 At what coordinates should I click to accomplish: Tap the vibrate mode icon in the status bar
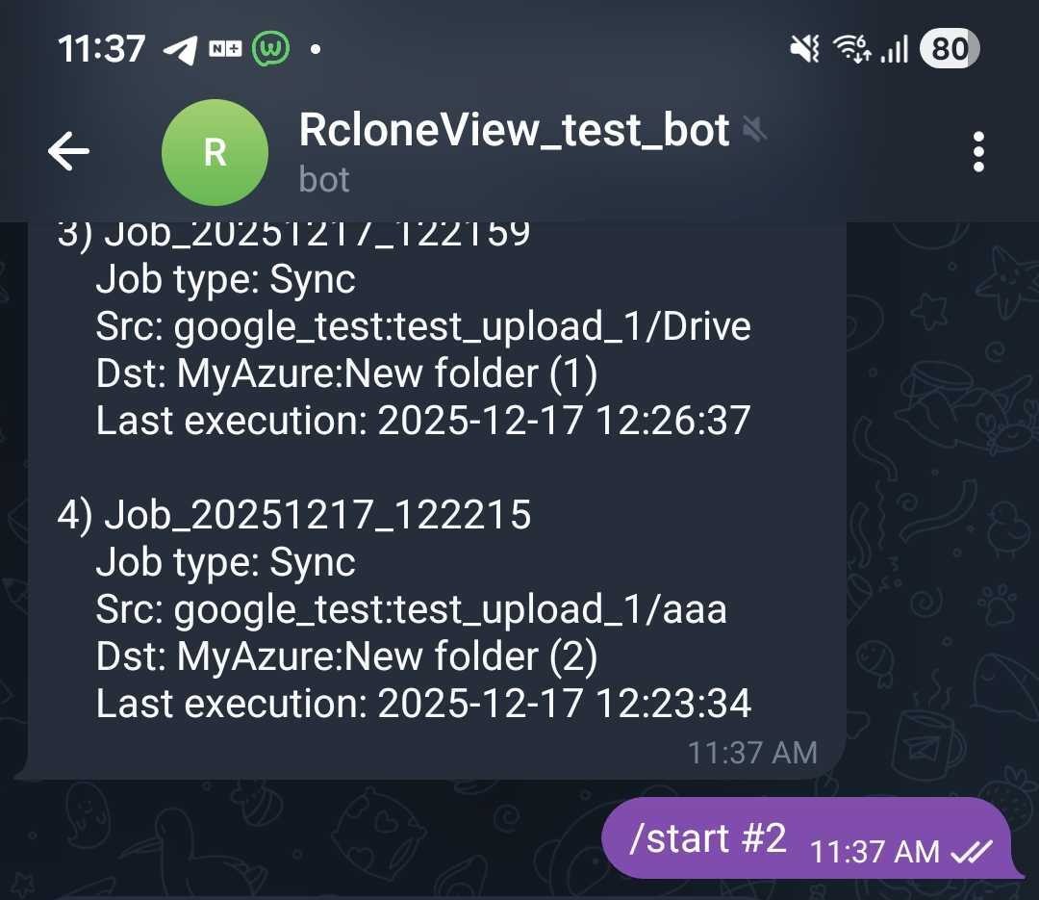[805, 48]
